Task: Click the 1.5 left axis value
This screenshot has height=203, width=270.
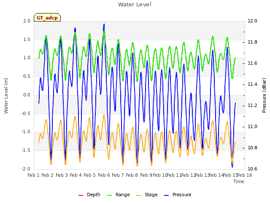Action: point(27,39)
